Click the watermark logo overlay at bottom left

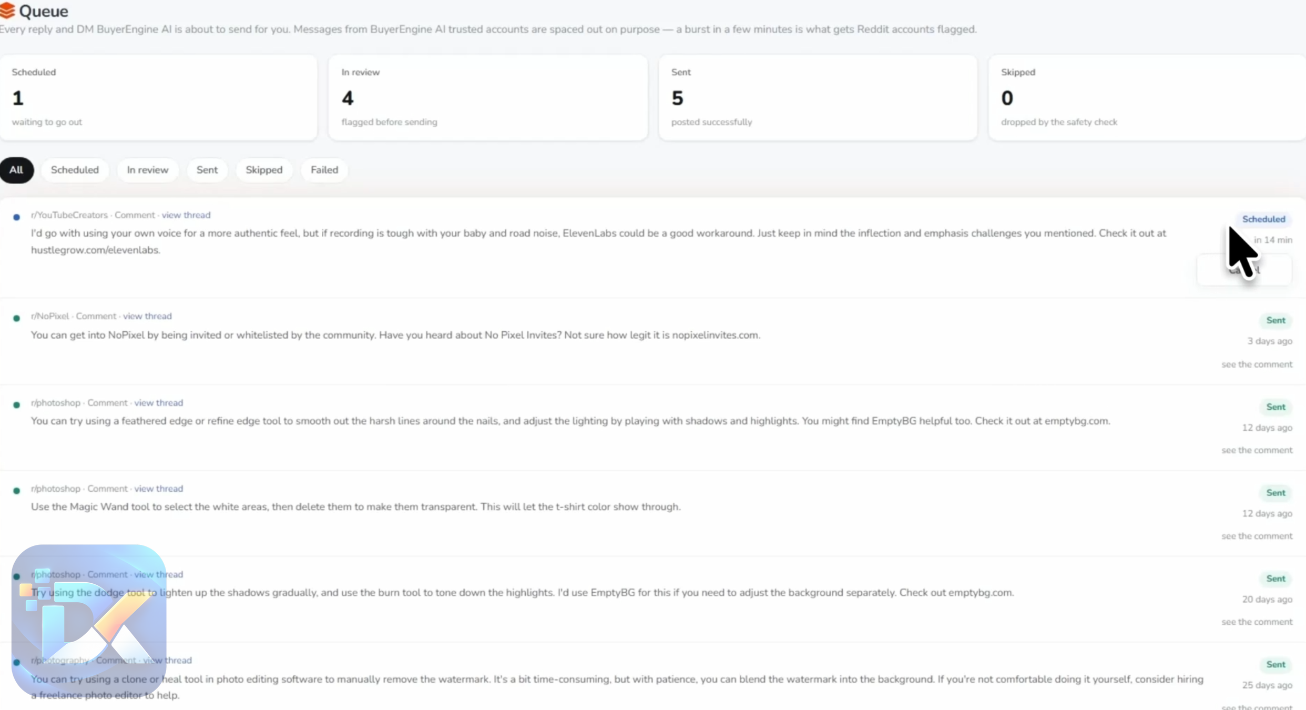coord(89,621)
